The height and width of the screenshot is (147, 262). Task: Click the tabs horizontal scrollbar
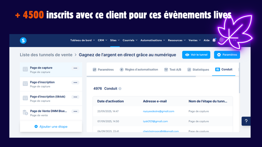click(141, 76)
